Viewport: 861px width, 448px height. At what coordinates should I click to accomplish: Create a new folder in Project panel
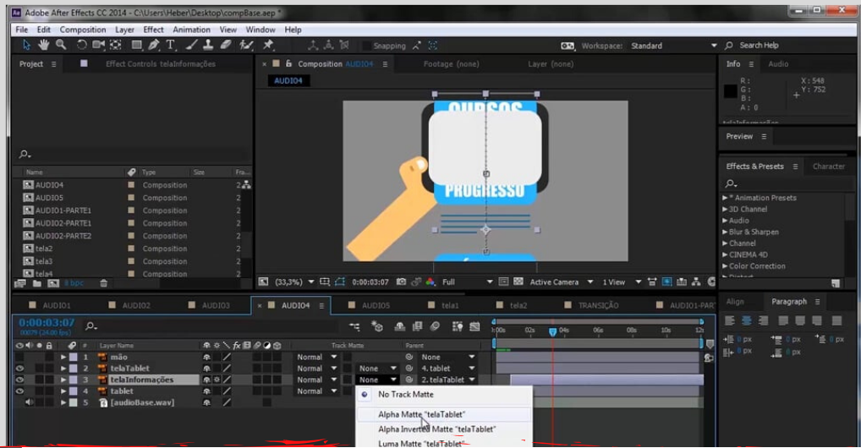coord(36,283)
